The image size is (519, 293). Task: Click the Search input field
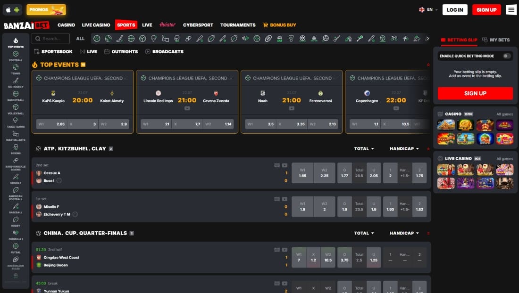50,39
